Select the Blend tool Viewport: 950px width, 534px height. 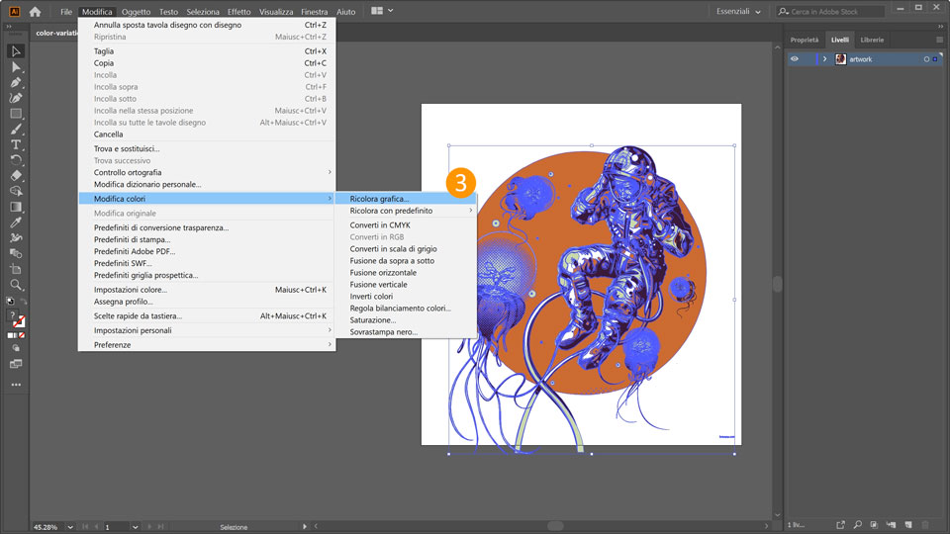16,253
